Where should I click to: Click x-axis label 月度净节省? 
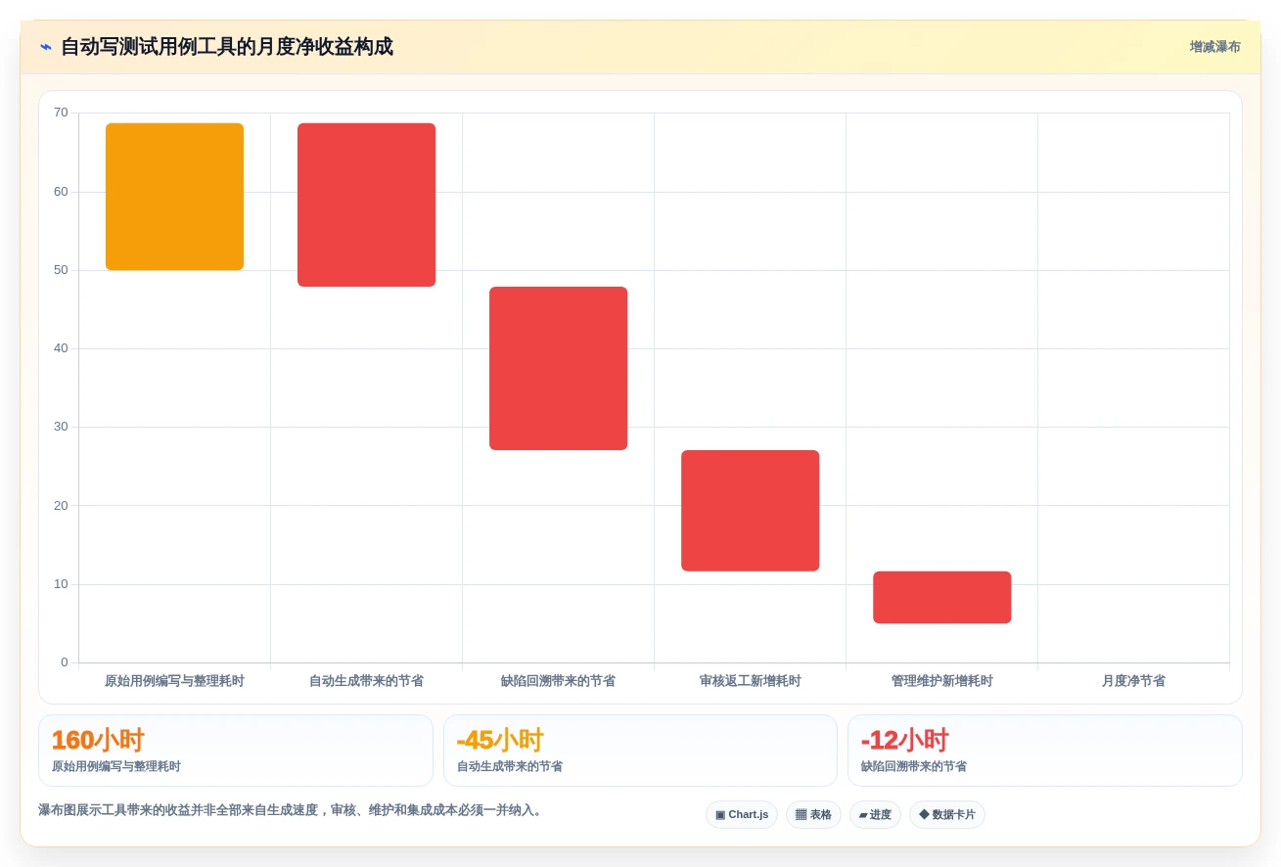point(1133,681)
